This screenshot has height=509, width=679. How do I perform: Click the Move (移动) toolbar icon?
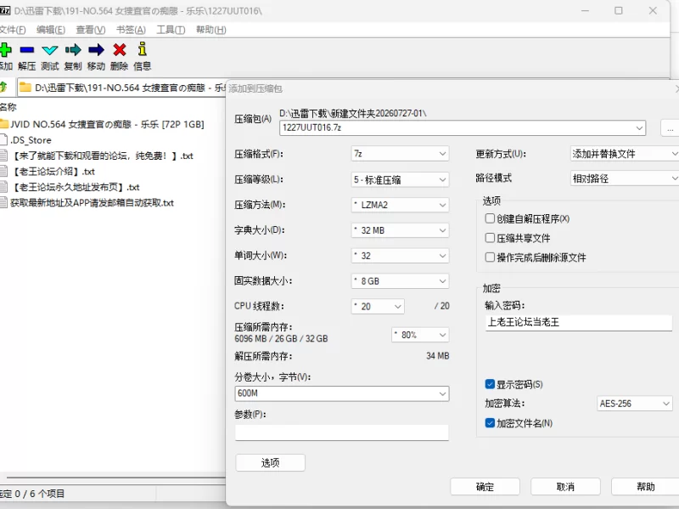[96, 50]
